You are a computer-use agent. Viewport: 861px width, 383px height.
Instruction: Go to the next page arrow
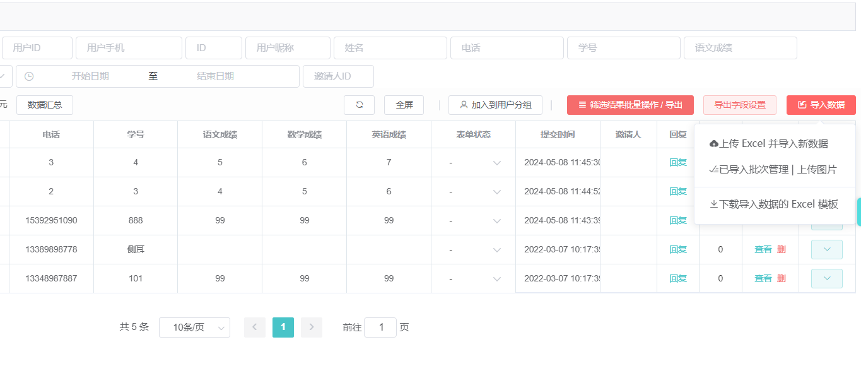[312, 327]
